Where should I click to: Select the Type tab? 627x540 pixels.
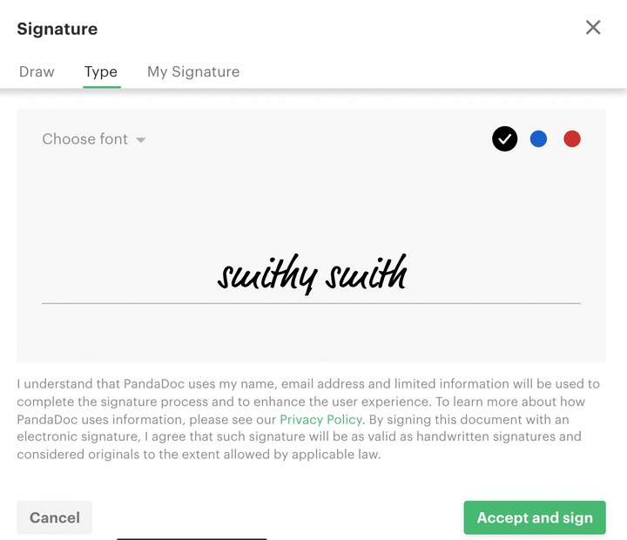click(x=101, y=71)
